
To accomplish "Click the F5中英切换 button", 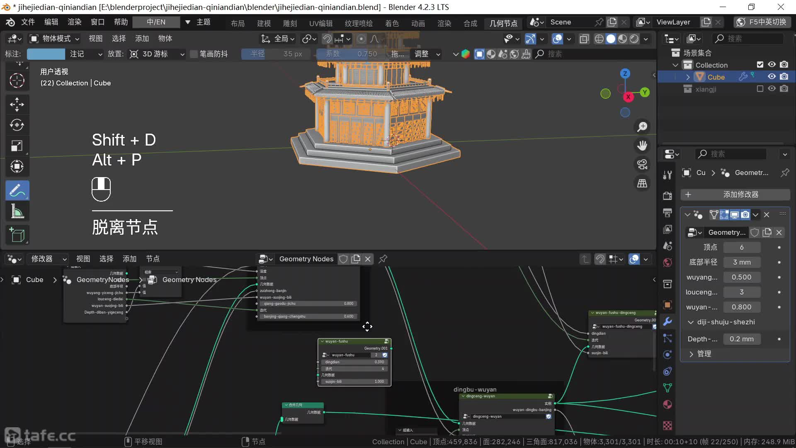I will coord(763,22).
